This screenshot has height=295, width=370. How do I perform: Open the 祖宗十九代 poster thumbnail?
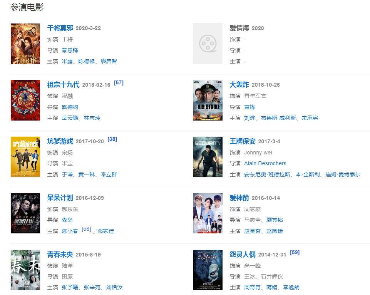[x=25, y=100]
